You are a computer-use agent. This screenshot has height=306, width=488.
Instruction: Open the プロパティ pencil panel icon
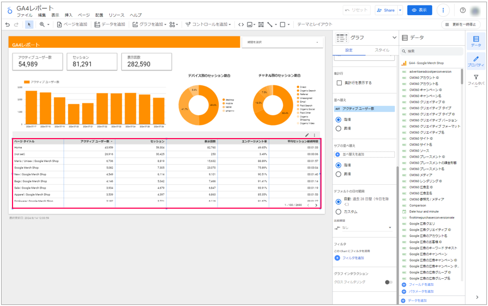pos(476,61)
